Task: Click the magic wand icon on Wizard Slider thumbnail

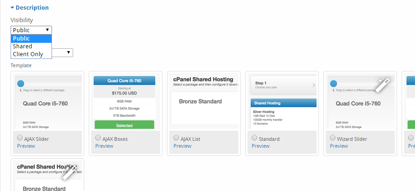Action: (383, 85)
